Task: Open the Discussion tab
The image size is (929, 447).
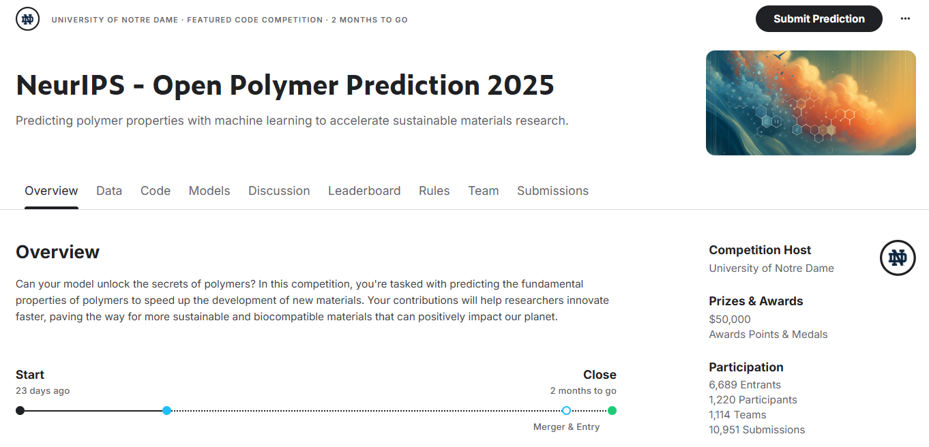Action: (279, 191)
